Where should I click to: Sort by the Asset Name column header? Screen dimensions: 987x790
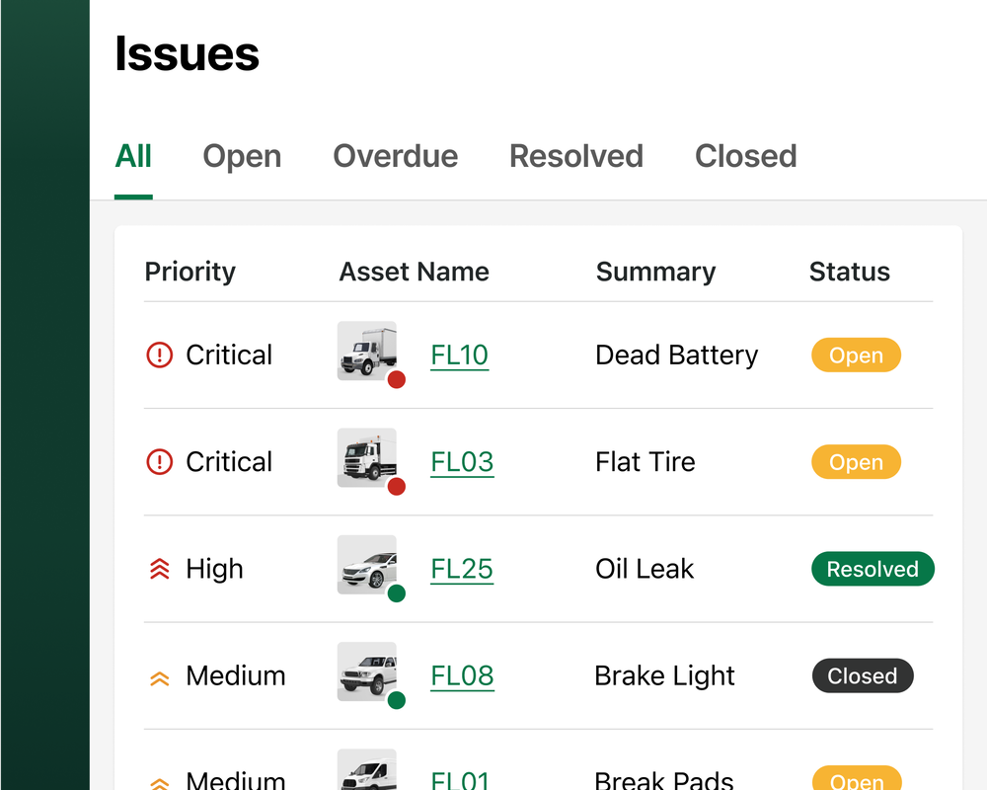point(415,273)
